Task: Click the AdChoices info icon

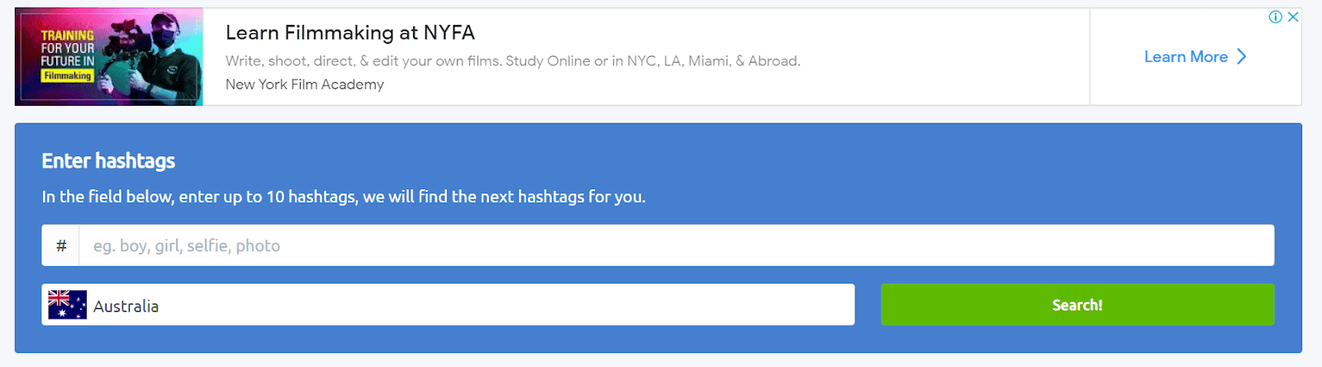Action: [1275, 17]
